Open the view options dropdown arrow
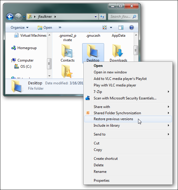The width and height of the screenshot is (178, 190). [111, 28]
